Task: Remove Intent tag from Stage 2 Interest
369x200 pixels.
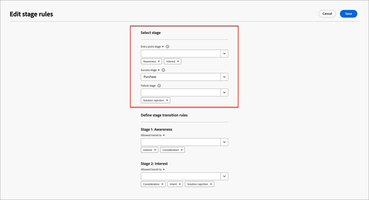Action: 180,184
